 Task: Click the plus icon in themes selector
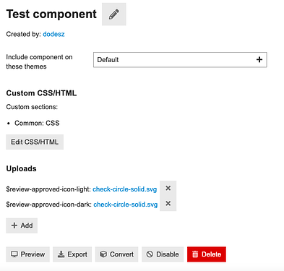[259, 60]
